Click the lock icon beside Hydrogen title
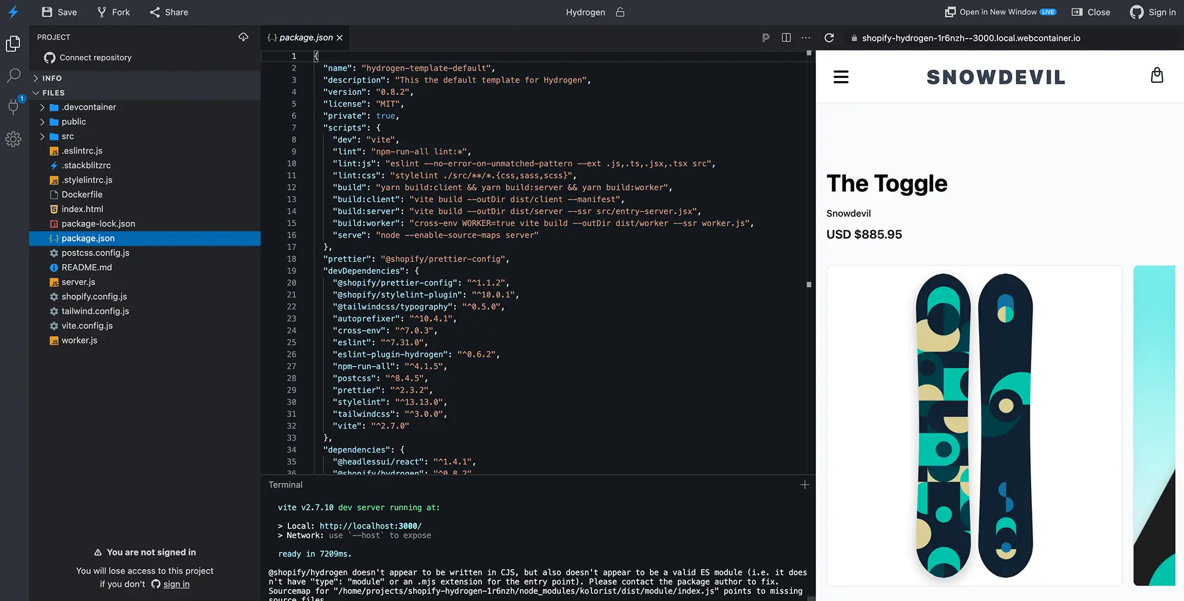Image resolution: width=1184 pixels, height=601 pixels. point(620,12)
